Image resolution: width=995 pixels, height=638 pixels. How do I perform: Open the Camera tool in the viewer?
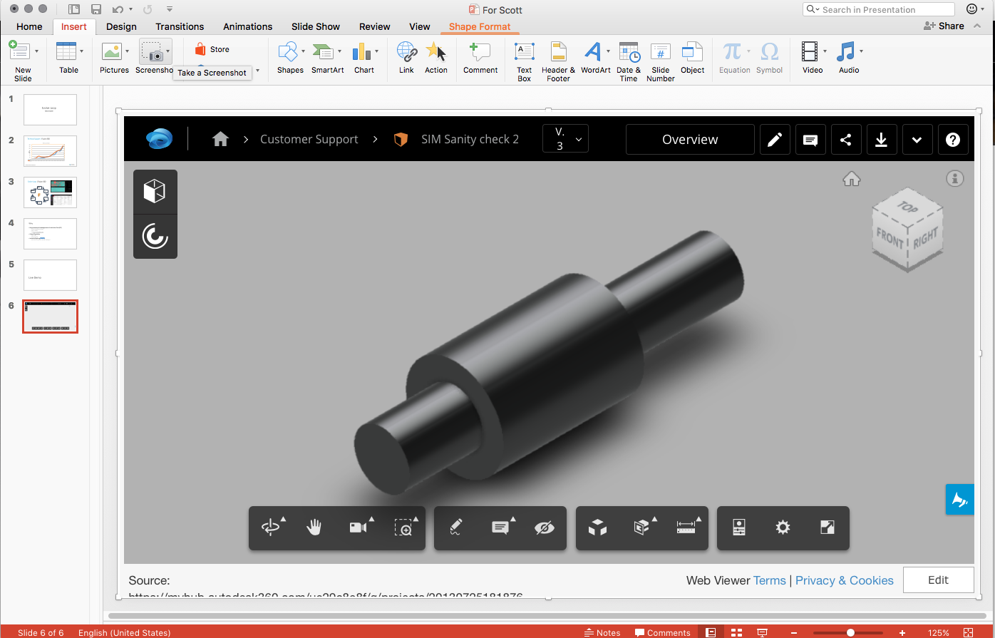pos(357,528)
